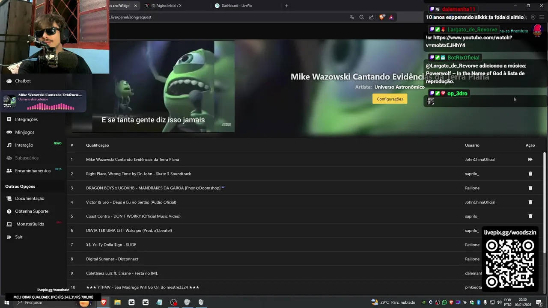Open a new browser tab
Image resolution: width=548 pixels, height=308 pixels.
click(x=286, y=6)
